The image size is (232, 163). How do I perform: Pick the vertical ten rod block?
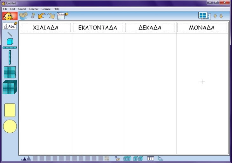[10, 58]
